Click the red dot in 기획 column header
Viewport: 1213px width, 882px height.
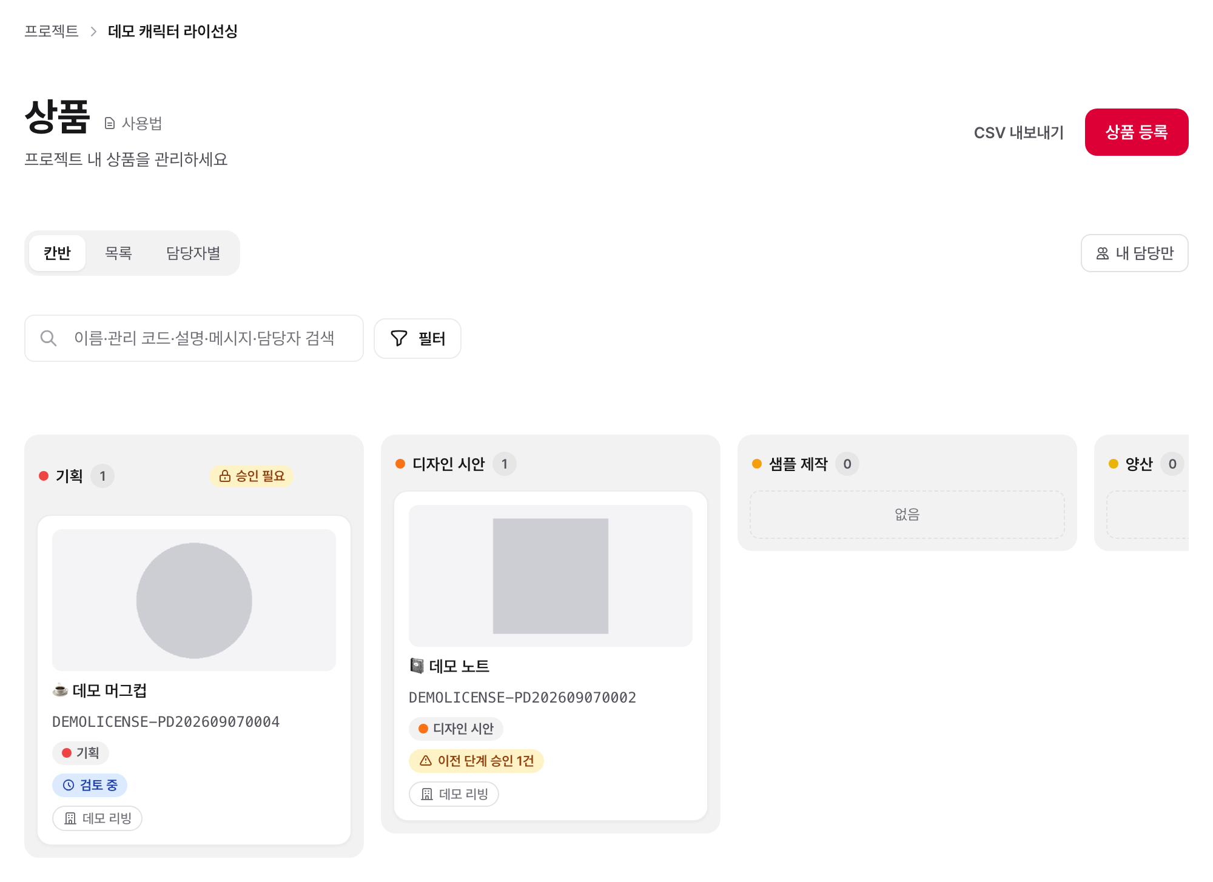tap(44, 476)
